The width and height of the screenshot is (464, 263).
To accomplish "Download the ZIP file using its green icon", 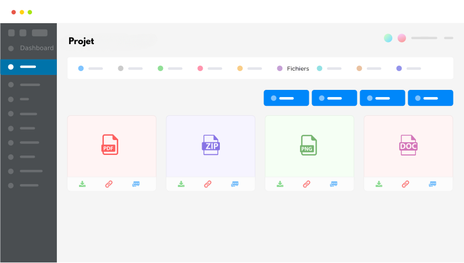I will [x=181, y=184].
